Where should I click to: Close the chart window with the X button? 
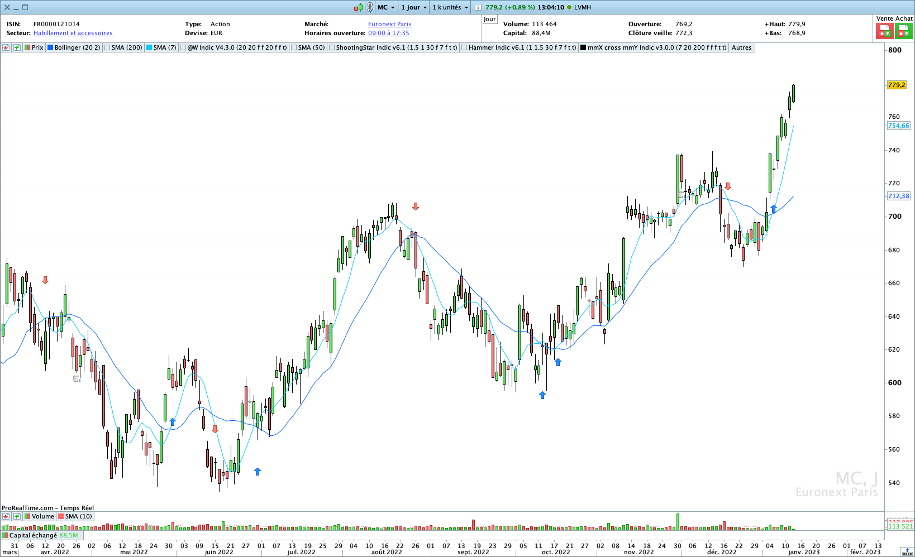pyautogui.click(x=7, y=7)
